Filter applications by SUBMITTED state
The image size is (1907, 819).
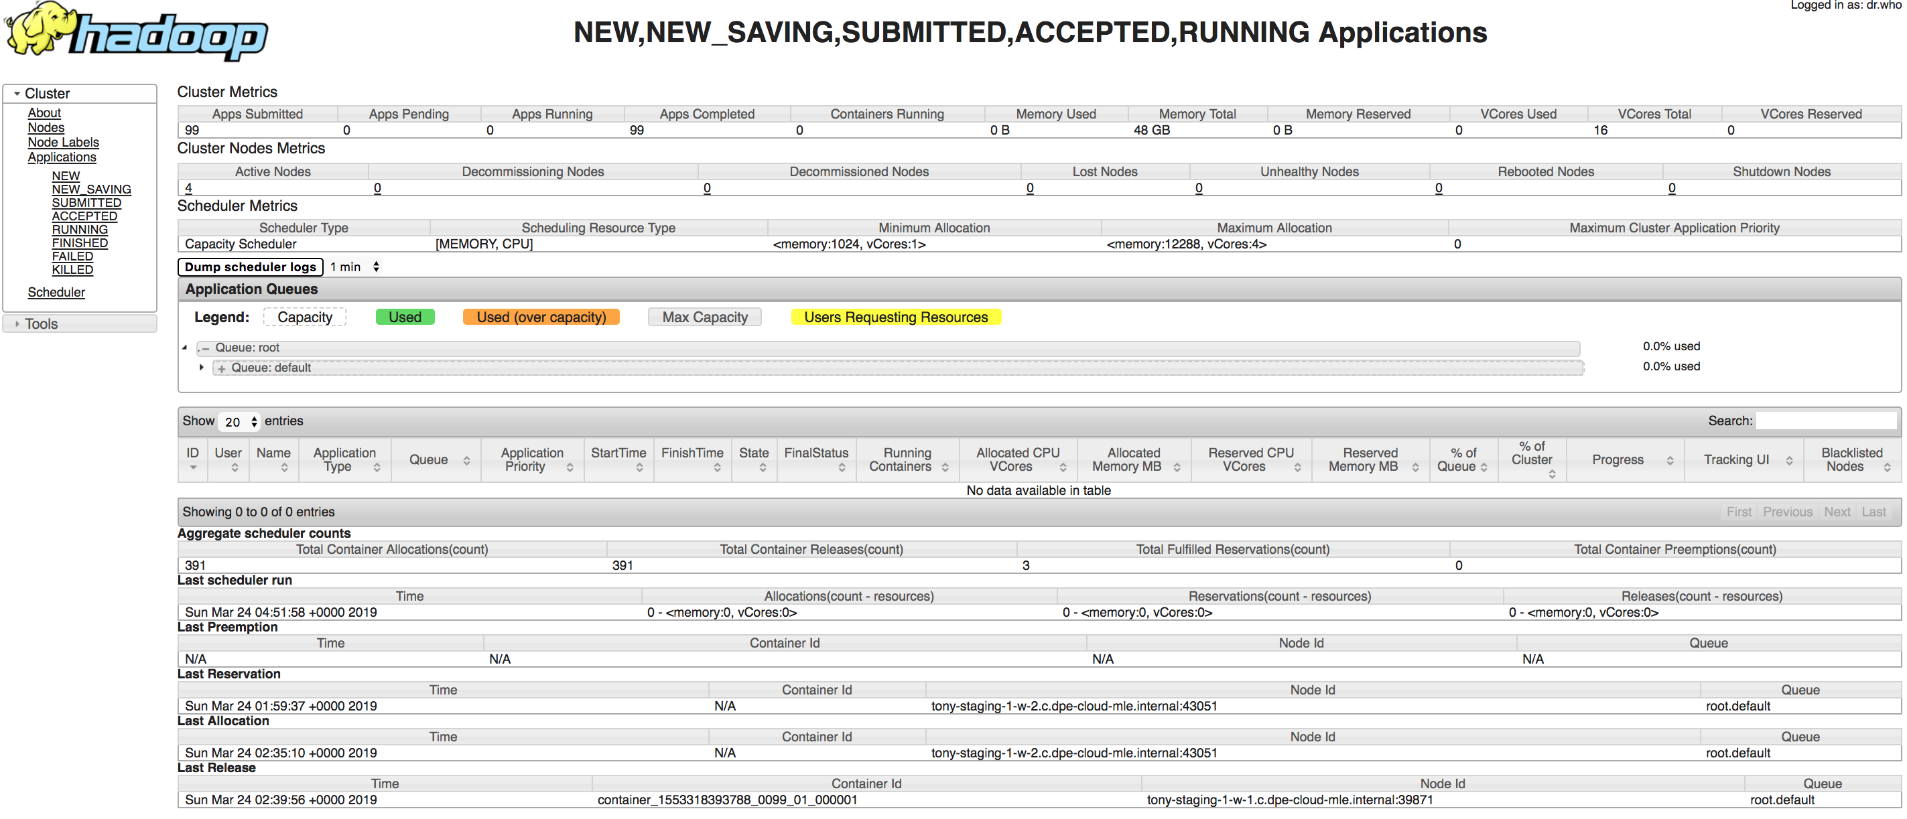point(86,203)
